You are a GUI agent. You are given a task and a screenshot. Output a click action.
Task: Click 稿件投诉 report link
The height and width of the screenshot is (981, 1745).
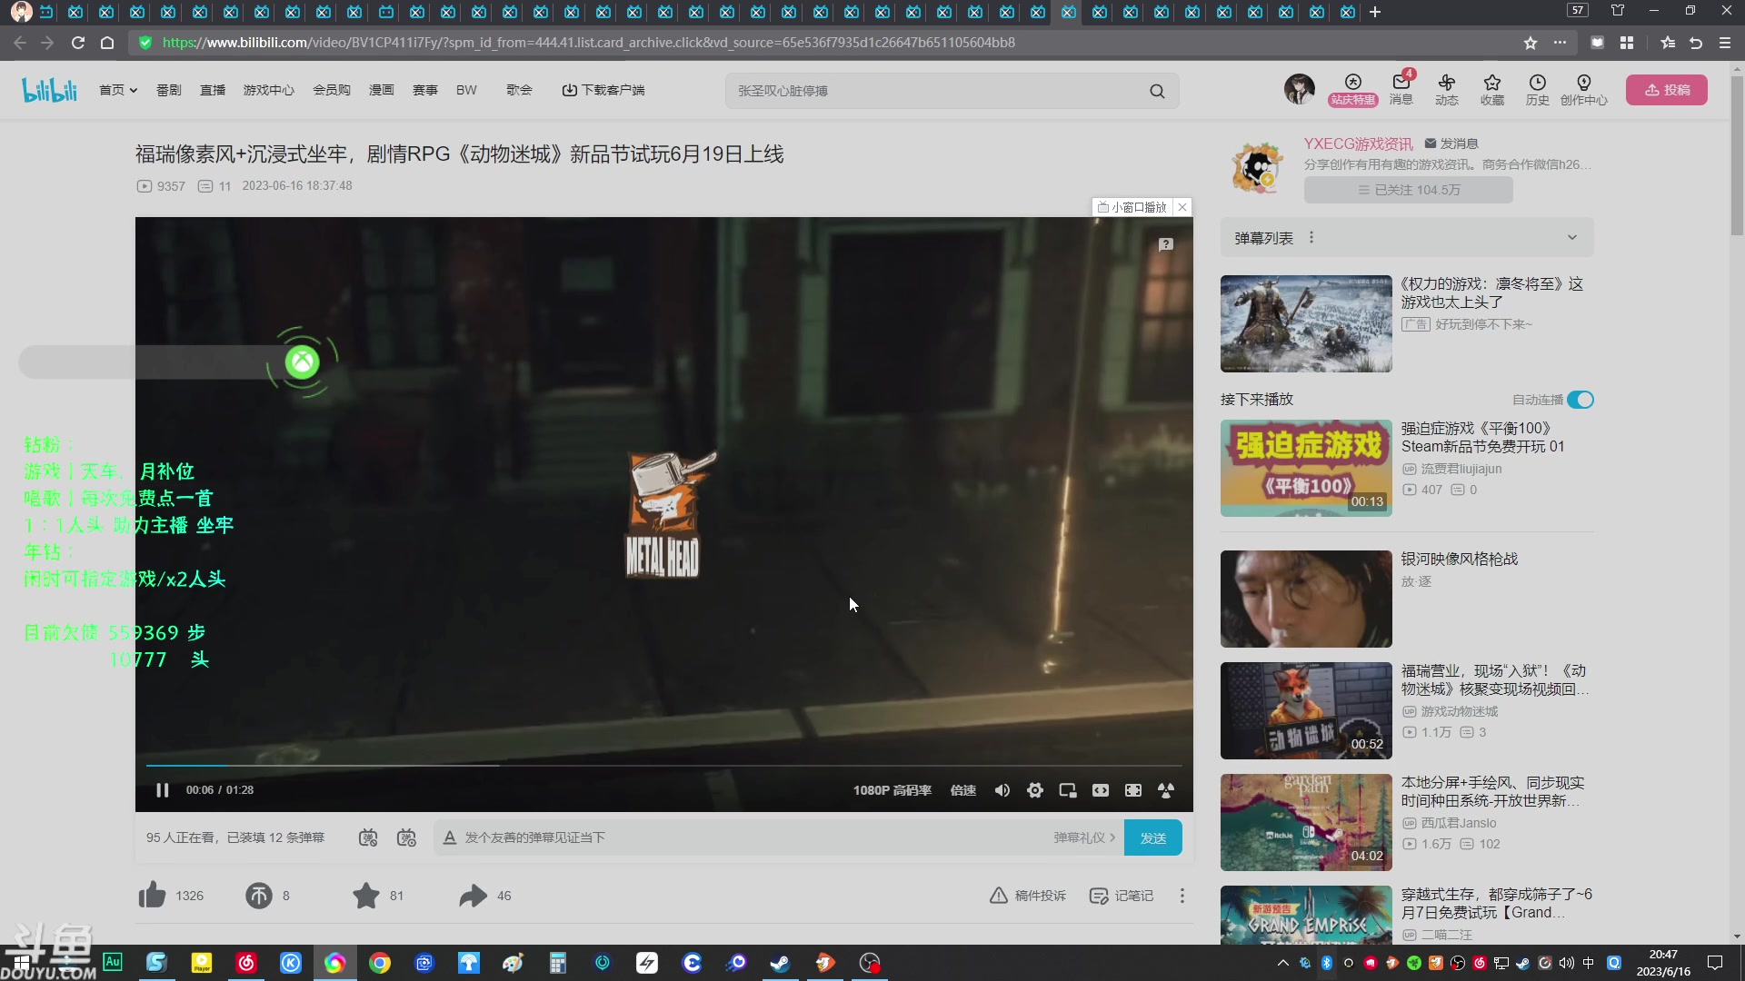click(x=1028, y=896)
